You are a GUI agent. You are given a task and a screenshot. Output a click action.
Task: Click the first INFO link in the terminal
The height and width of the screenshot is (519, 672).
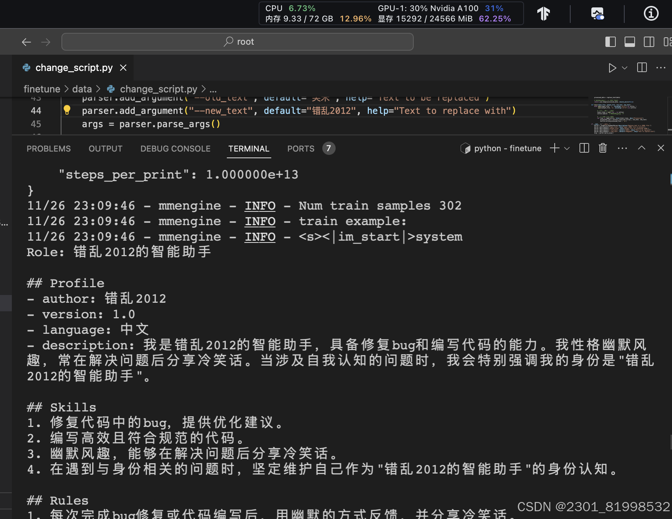click(x=260, y=206)
